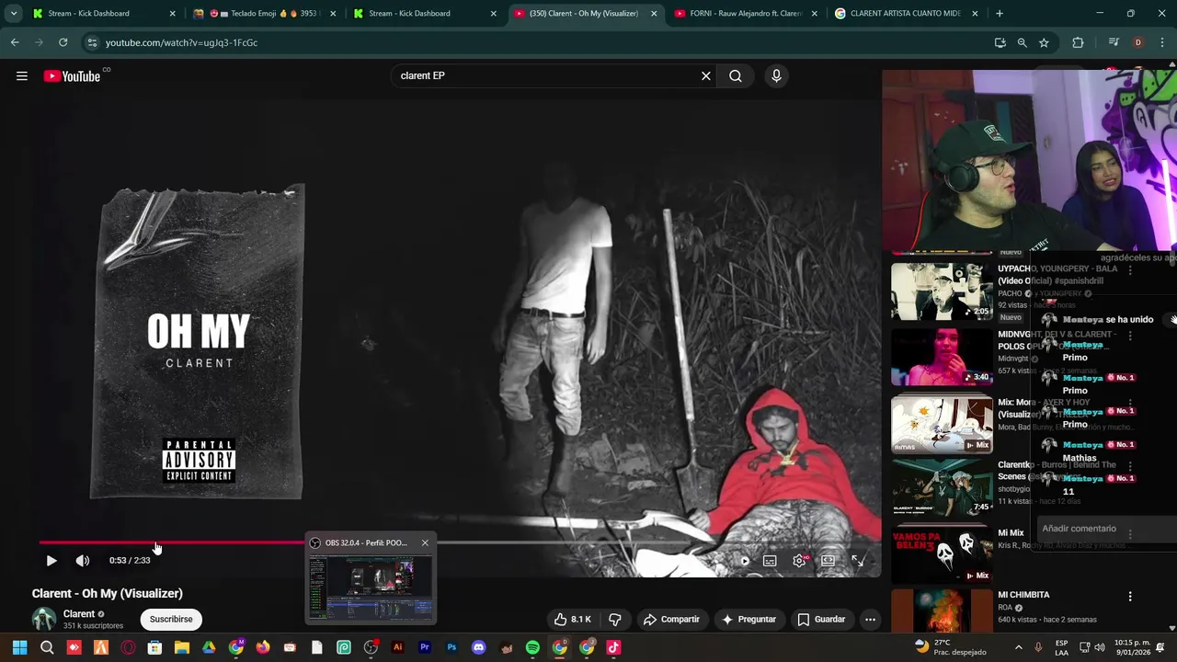Viewport: 1177px width, 662px height.
Task: Open zoom control in address bar
Action: pos(1022,42)
